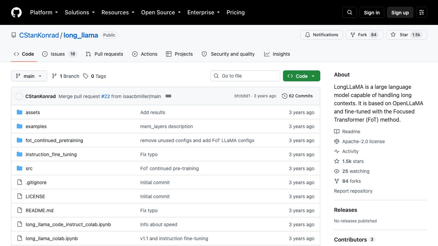This screenshot has height=246, width=438.
Task: Open the 1 Branch link
Action: pos(65,76)
